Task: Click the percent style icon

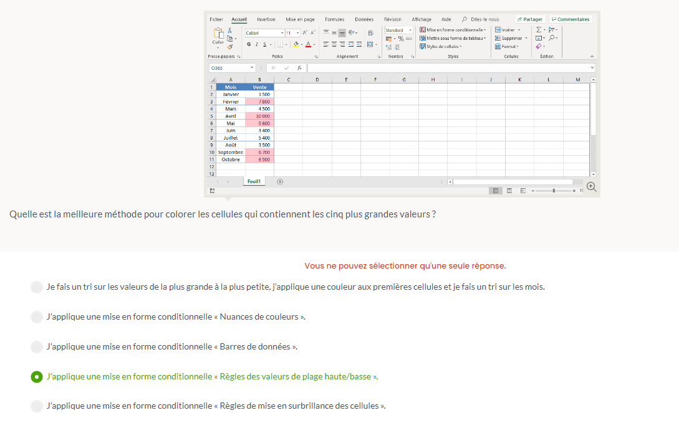Action: (x=400, y=39)
